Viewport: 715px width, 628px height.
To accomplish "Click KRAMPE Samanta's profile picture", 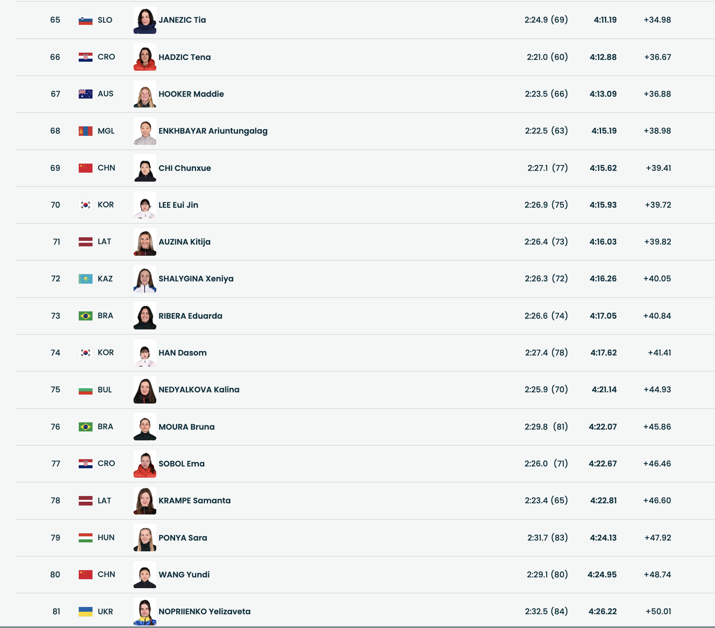I will pyautogui.click(x=145, y=501).
